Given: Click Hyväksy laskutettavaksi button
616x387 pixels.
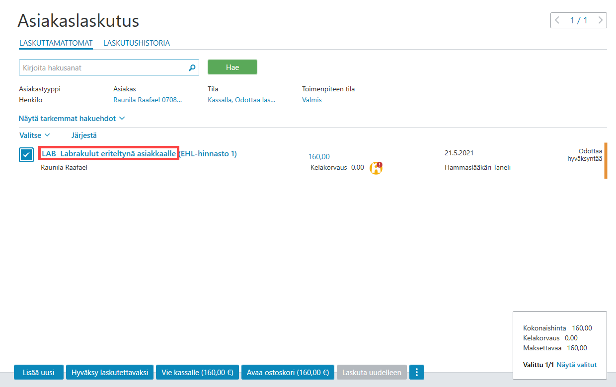Looking at the screenshot, I should pyautogui.click(x=110, y=372).
